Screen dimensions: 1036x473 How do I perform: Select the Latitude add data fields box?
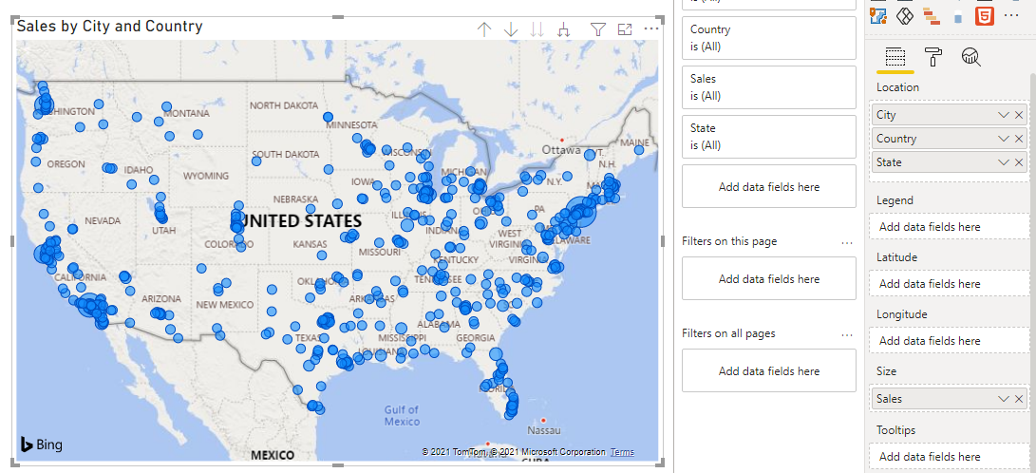pos(951,283)
